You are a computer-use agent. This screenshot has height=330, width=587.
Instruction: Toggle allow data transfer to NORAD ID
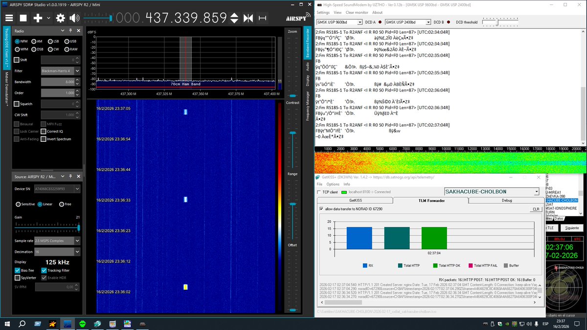click(321, 209)
